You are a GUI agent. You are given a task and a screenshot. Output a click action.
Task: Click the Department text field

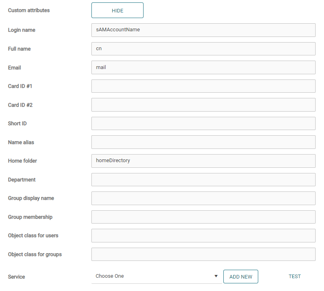pos(203,179)
